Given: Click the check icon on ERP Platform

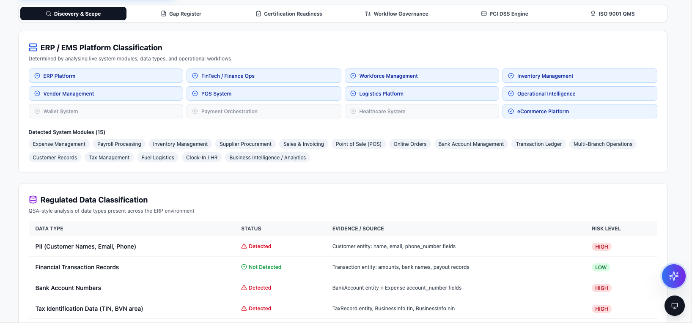Looking at the screenshot, I should 37,76.
